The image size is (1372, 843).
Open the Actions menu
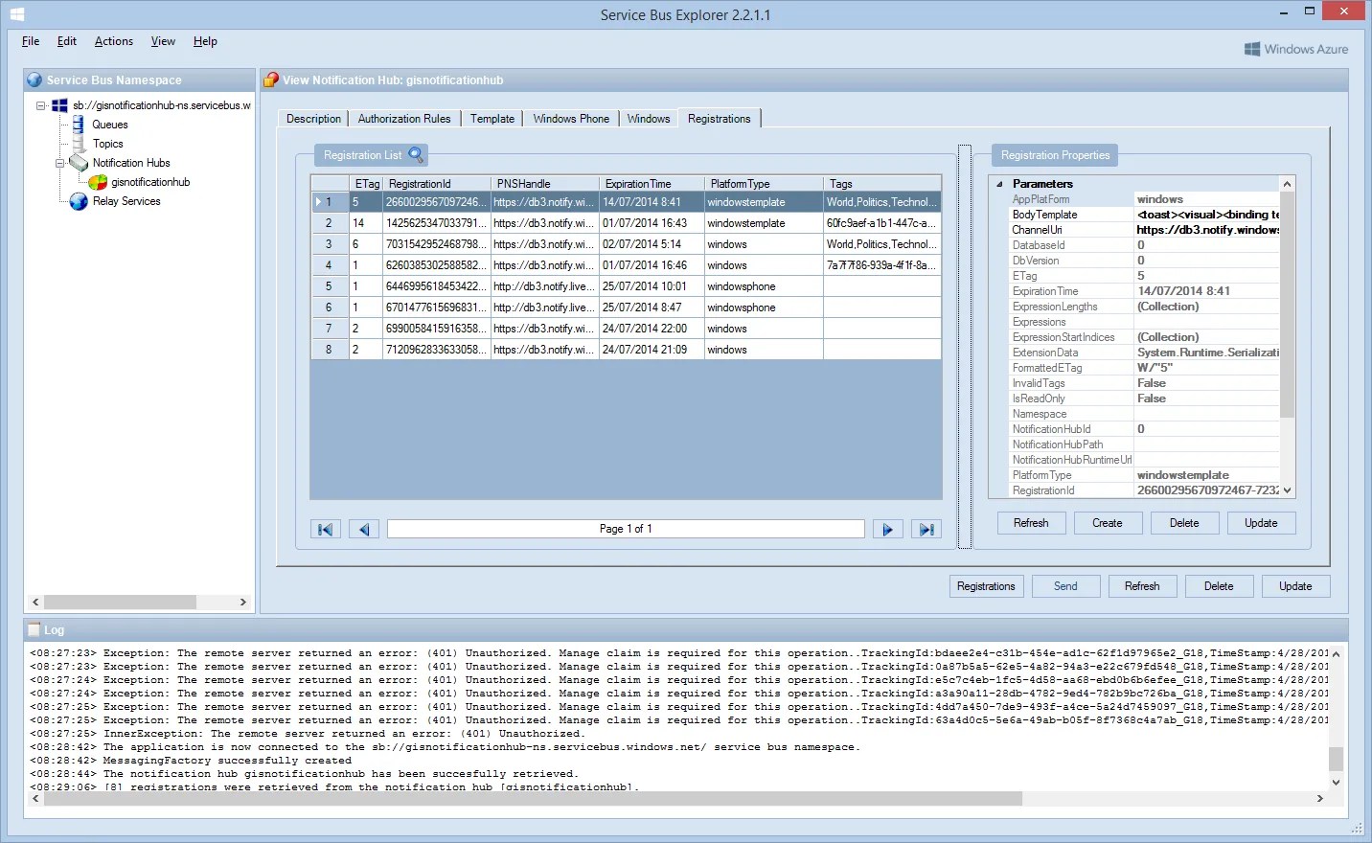click(x=114, y=41)
